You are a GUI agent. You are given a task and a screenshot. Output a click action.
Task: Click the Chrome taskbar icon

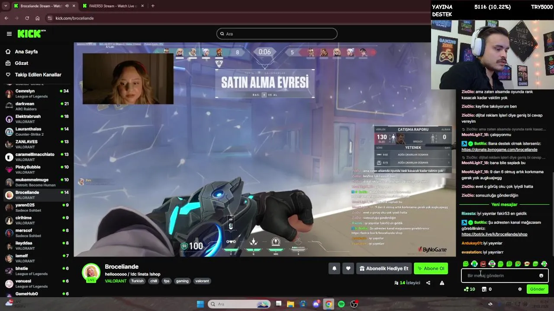(x=329, y=304)
